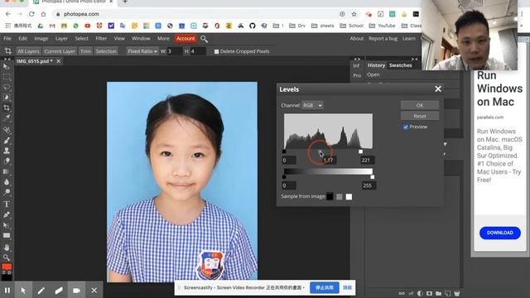Open the Fixed Ratio dropdown
This screenshot has width=530, height=298.
point(142,51)
